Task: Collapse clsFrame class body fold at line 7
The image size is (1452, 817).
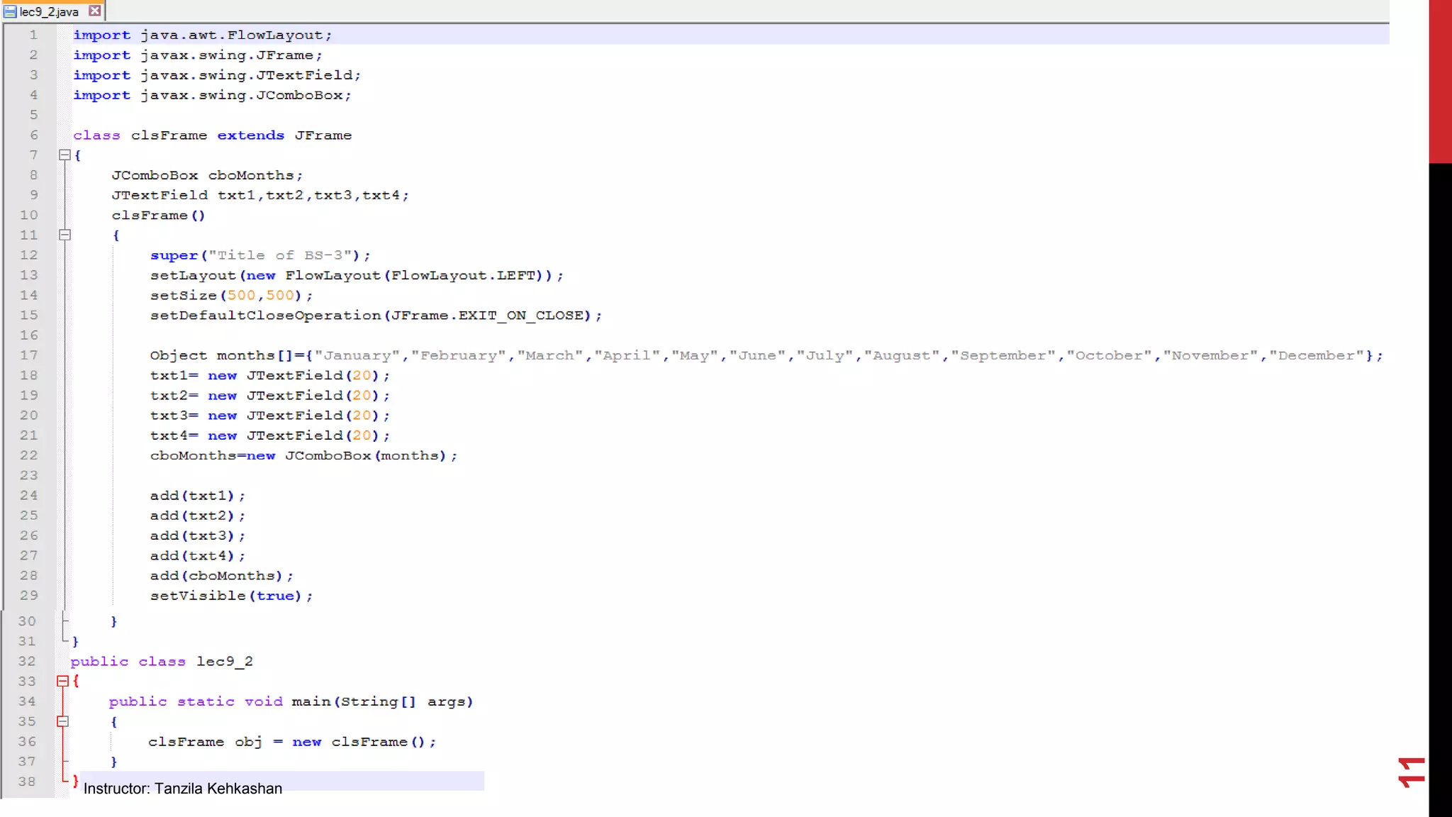Action: pos(65,155)
